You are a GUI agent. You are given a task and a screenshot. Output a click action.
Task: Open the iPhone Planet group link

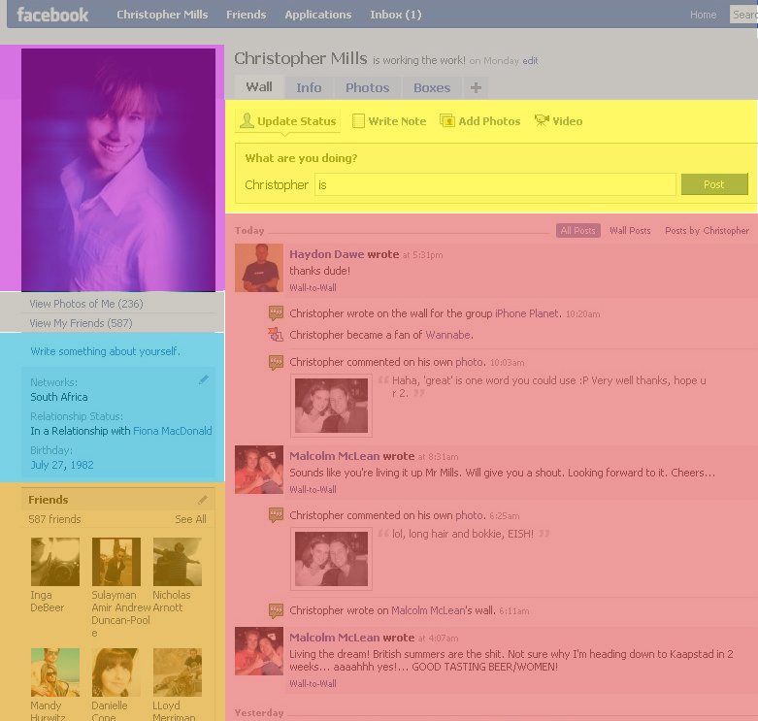coord(528,313)
